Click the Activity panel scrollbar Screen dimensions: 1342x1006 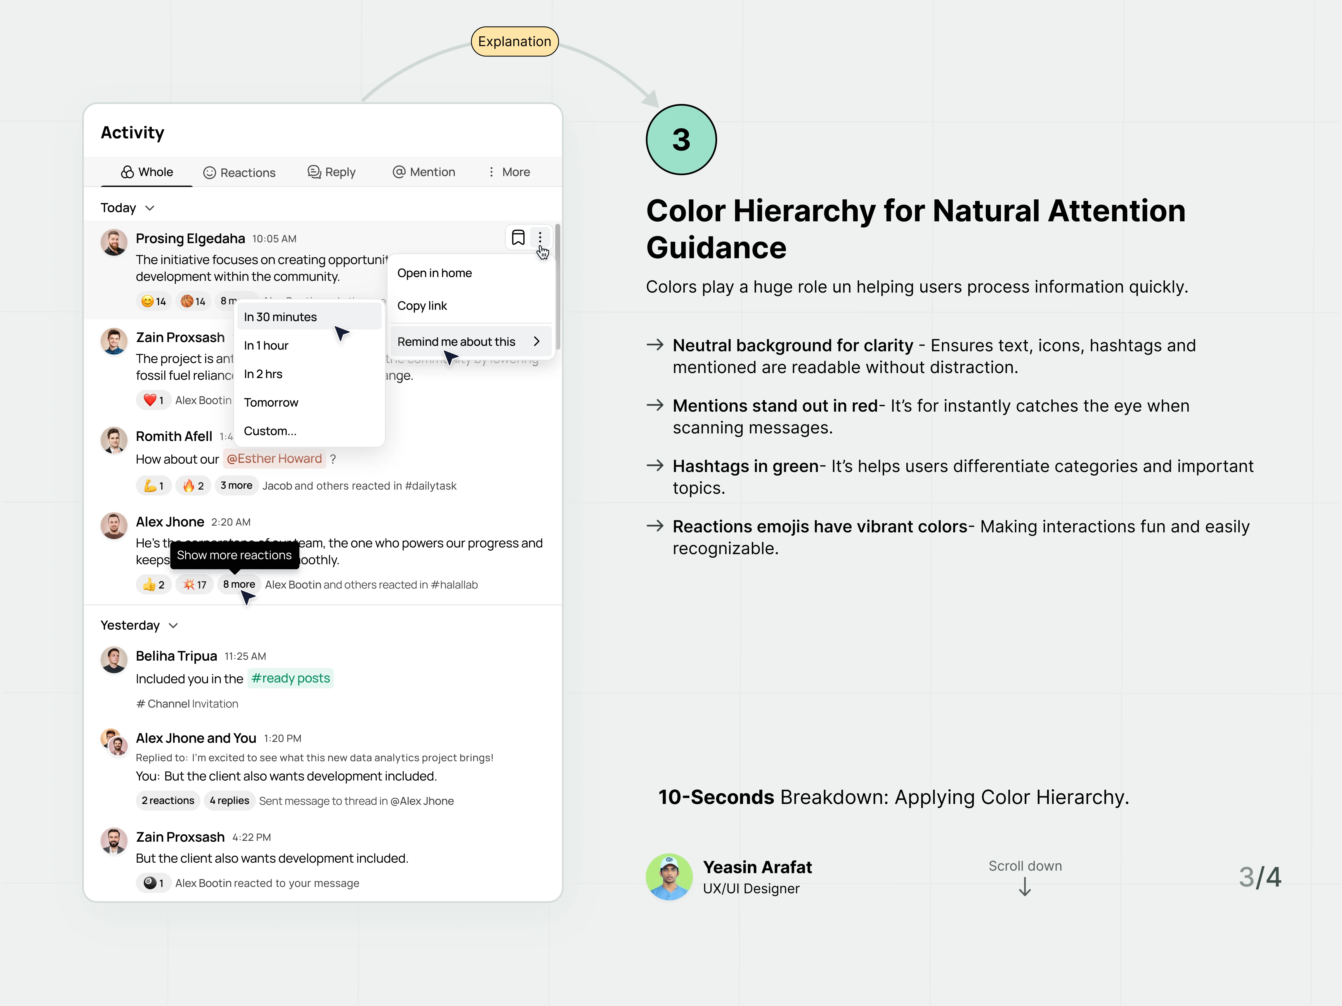click(557, 287)
